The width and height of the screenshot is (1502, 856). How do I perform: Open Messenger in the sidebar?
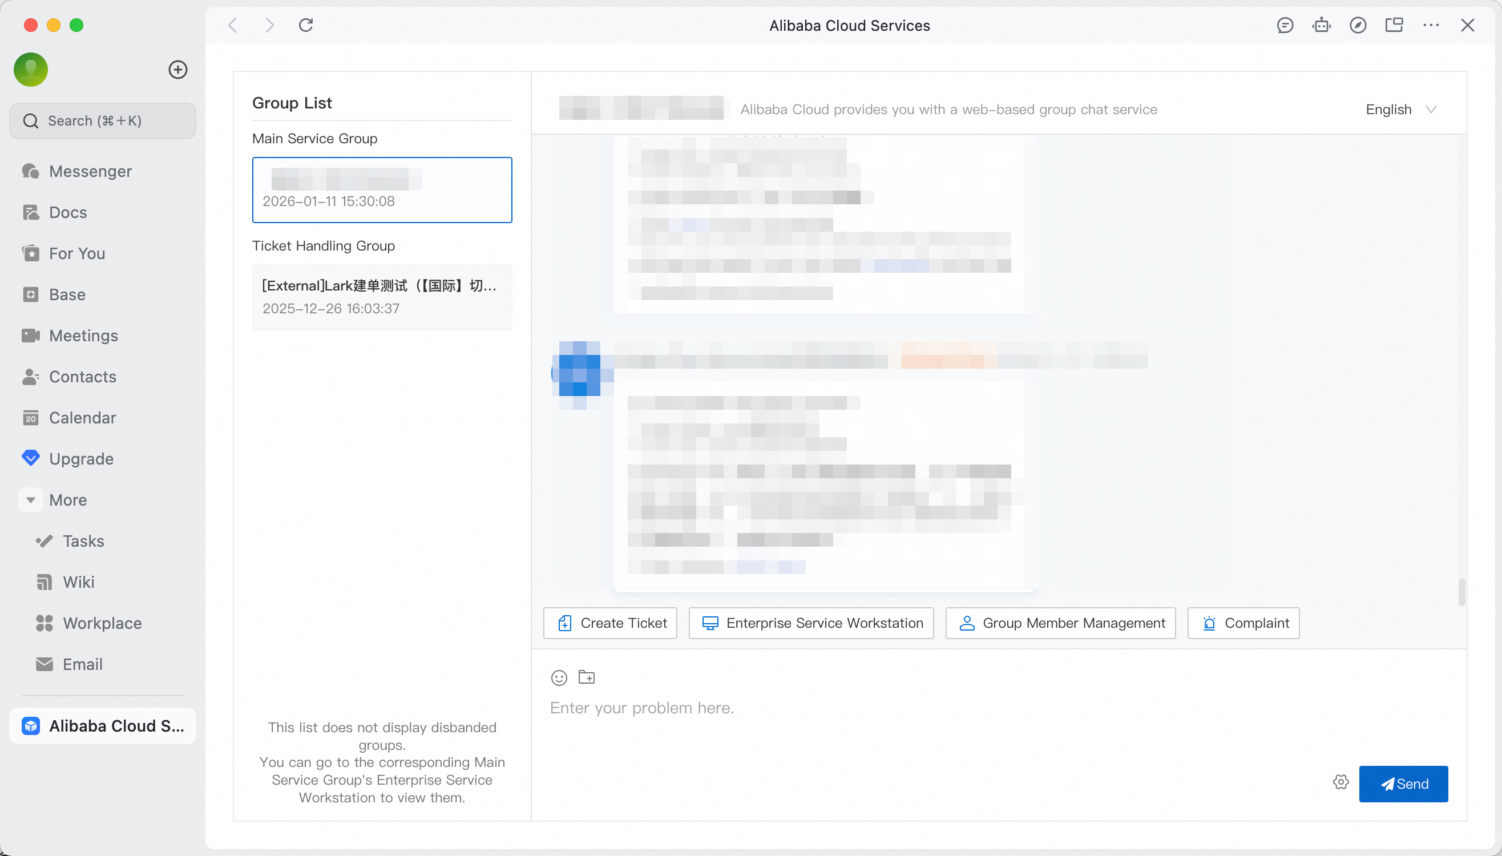(91, 171)
